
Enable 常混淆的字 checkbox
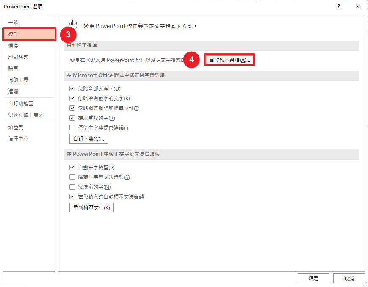[x=72, y=187]
